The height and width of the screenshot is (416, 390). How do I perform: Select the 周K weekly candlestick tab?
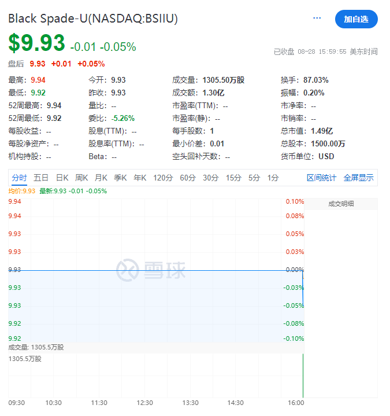point(81,178)
